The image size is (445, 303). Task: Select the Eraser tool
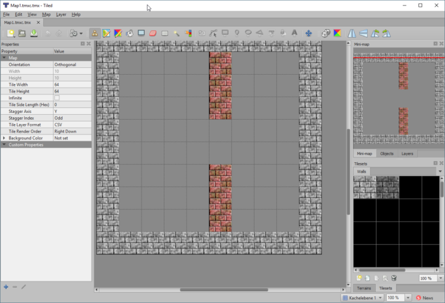coord(153,33)
